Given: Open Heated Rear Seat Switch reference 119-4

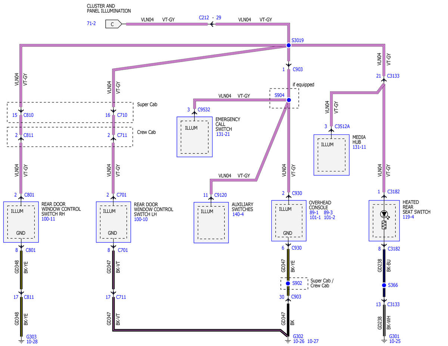Looking at the screenshot, I should pyautogui.click(x=408, y=216).
